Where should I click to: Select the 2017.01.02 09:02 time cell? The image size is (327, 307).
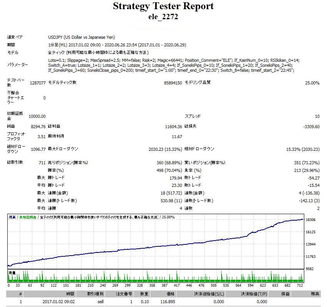[58, 302]
